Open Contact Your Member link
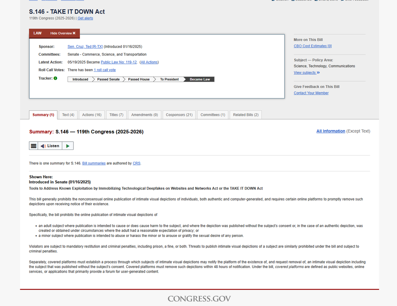The image size is (397, 306). click(311, 93)
